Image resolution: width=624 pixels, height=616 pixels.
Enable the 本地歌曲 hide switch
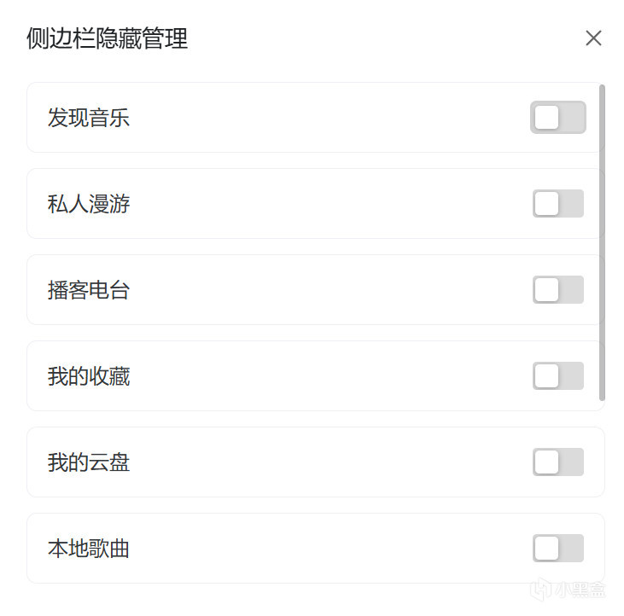(x=558, y=549)
